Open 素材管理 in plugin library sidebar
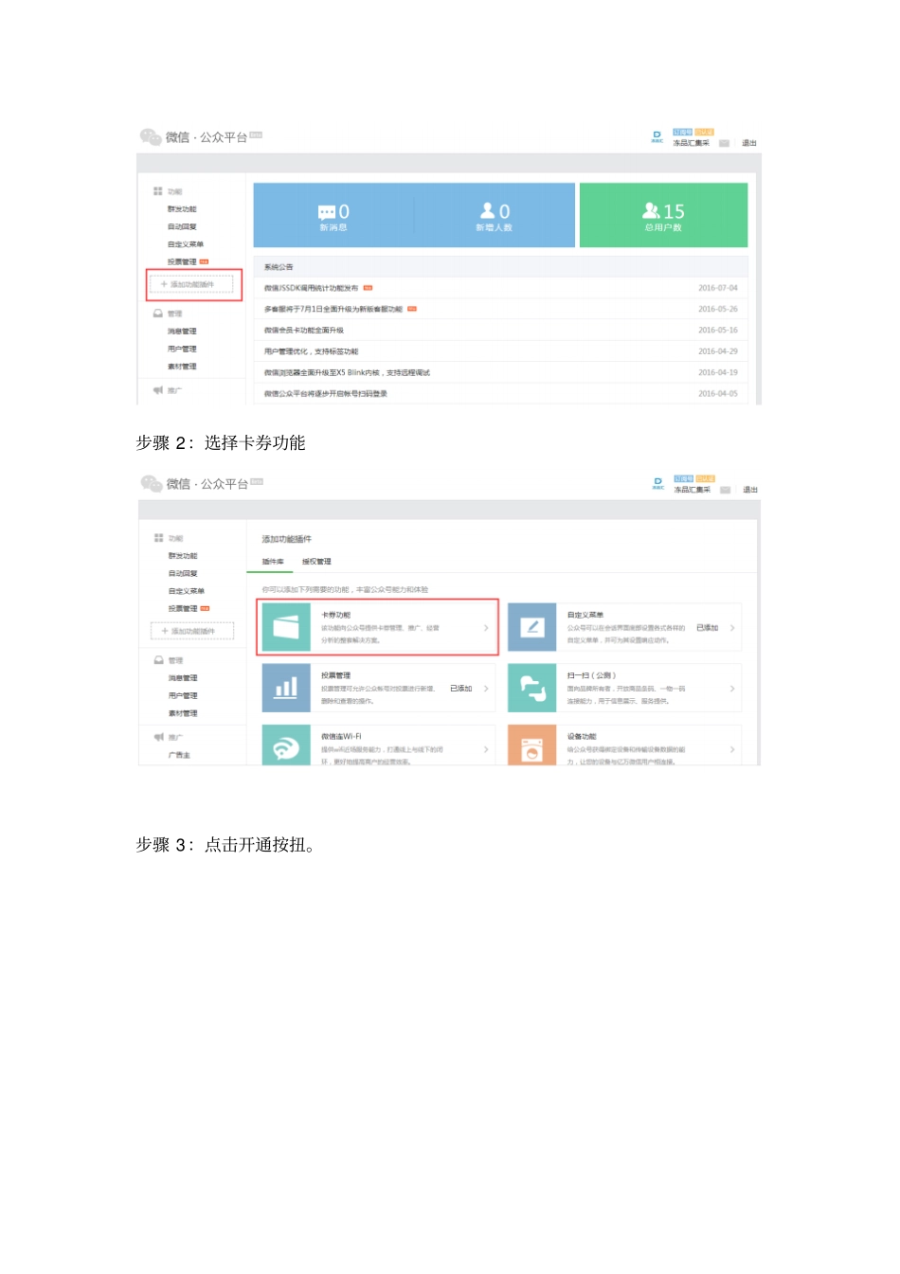This screenshot has height=1274, width=900. pyautogui.click(x=183, y=713)
